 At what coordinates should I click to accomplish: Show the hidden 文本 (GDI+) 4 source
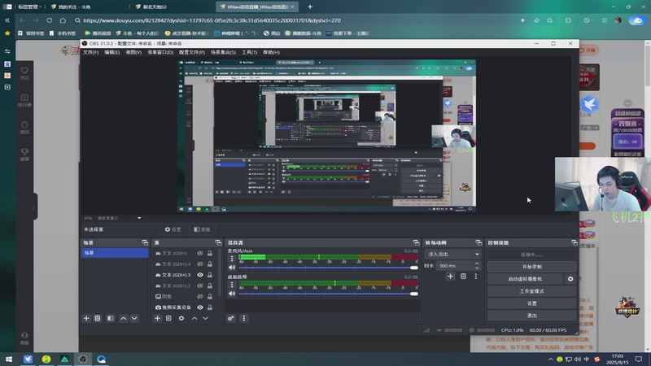click(200, 264)
